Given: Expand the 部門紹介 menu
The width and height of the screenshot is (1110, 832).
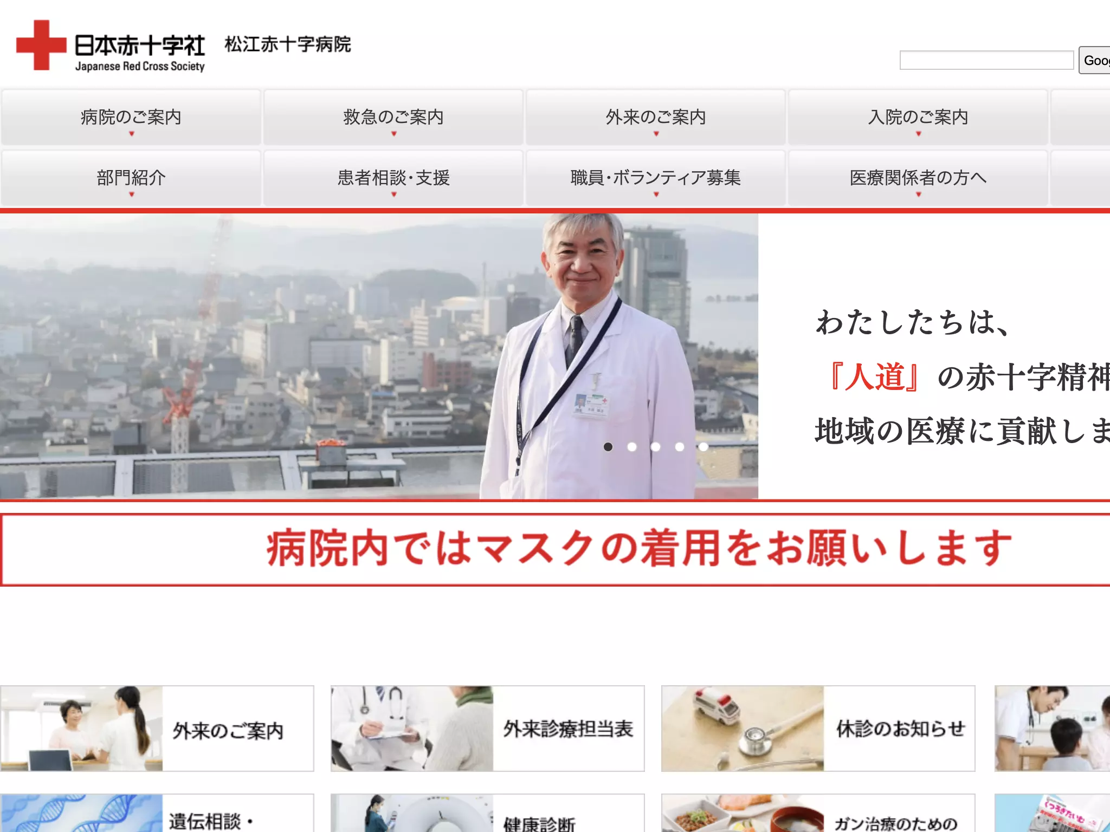Looking at the screenshot, I should click(x=131, y=178).
